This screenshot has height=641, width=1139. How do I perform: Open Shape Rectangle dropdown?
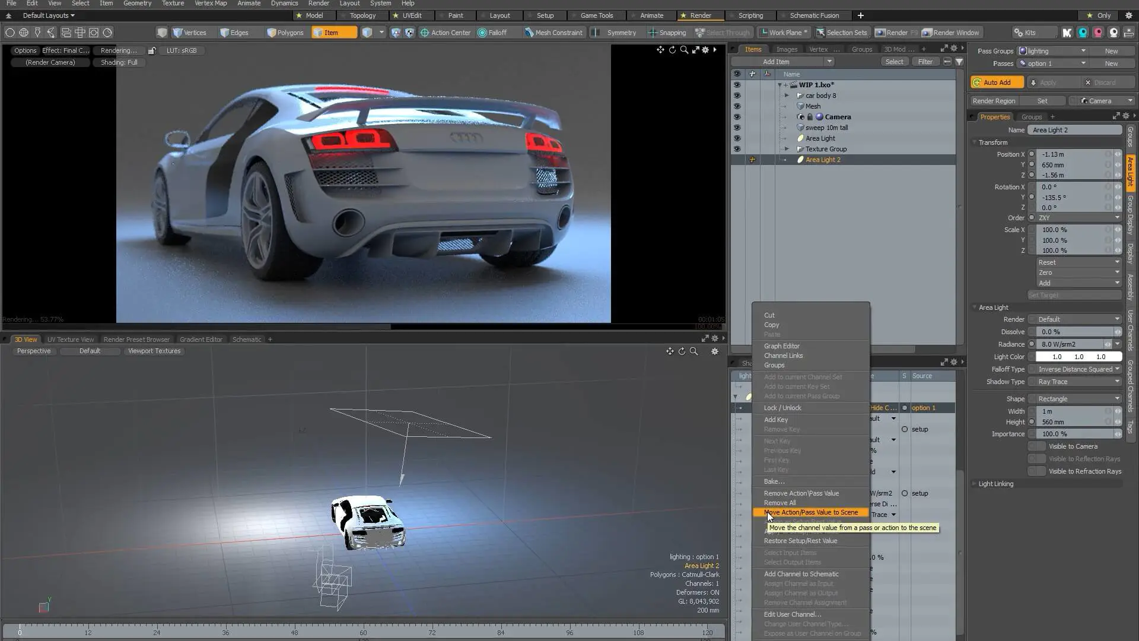pyautogui.click(x=1074, y=399)
